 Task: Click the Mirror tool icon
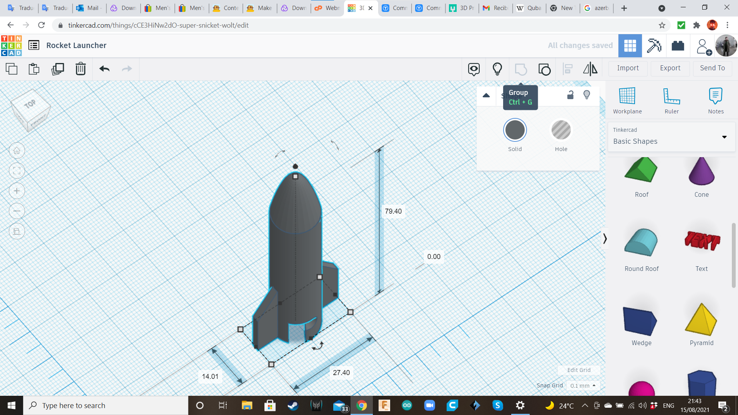590,69
